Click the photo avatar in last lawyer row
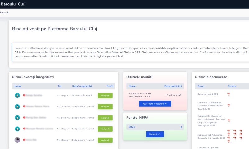Image resolution: width=249 pixels, height=149 pixels. point(17,140)
